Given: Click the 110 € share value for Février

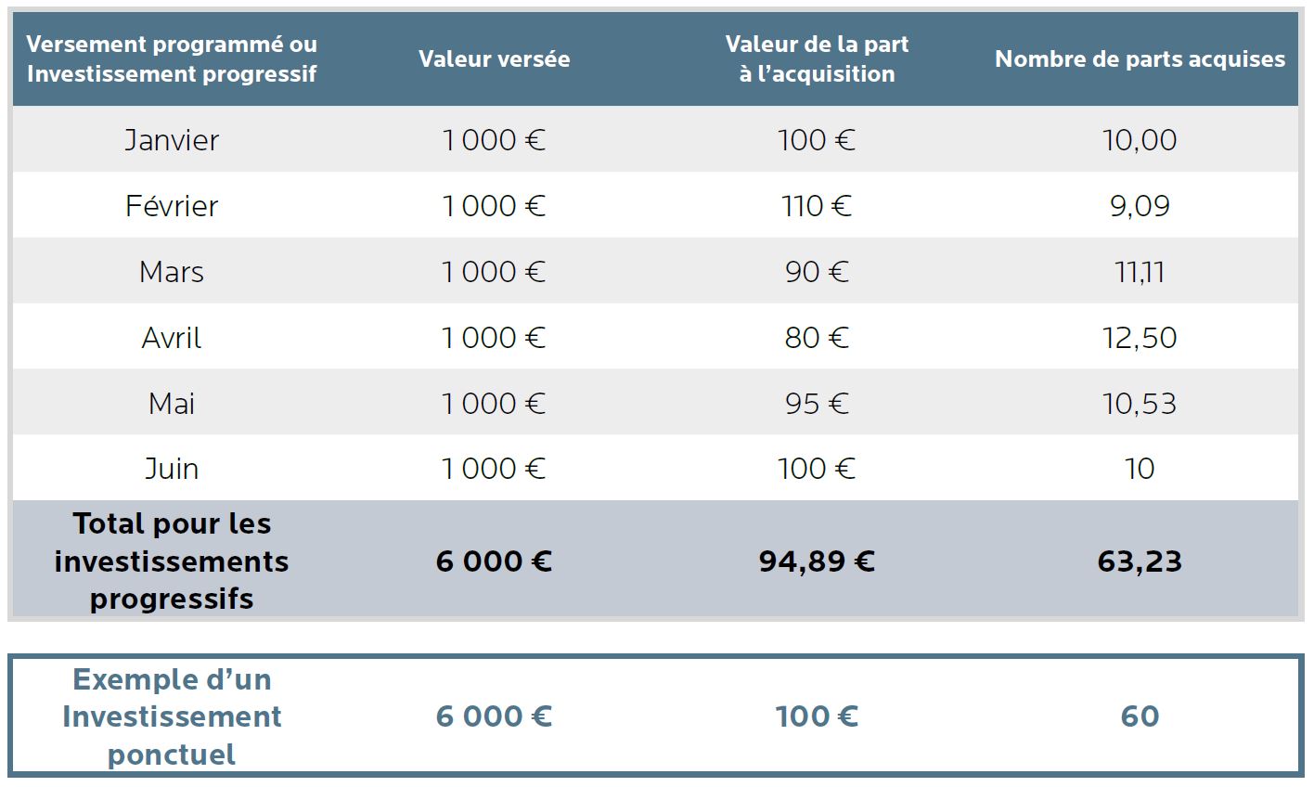Looking at the screenshot, I should (x=817, y=206).
